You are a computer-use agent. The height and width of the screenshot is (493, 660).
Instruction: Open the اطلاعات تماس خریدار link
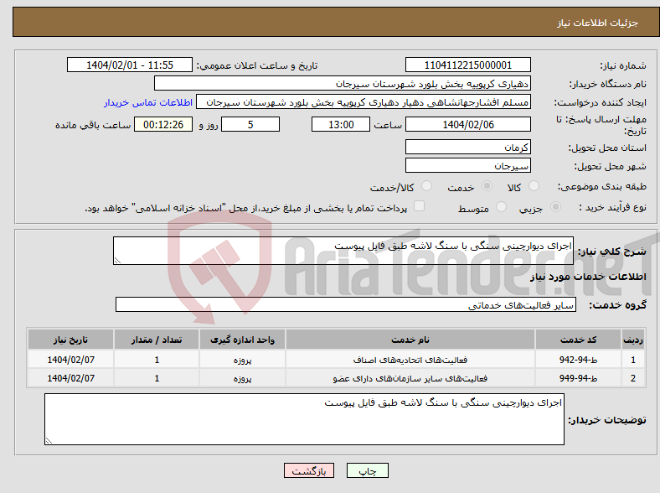coord(148,102)
